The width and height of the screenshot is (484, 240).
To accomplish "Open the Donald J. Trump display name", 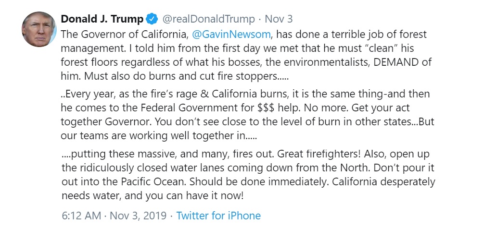I will tap(102, 19).
